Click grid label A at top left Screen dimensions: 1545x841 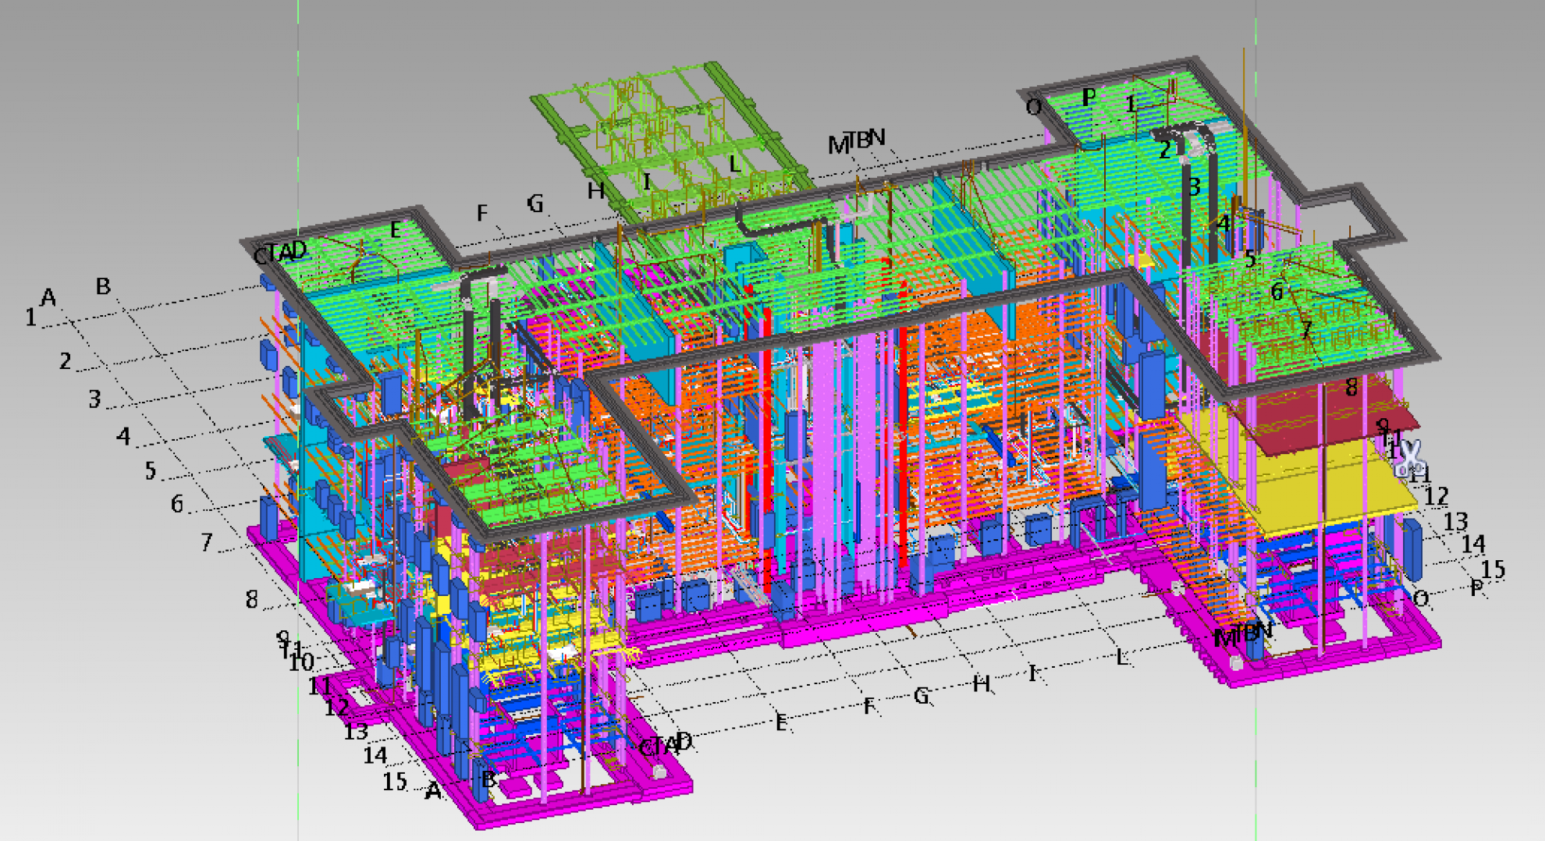click(x=48, y=297)
